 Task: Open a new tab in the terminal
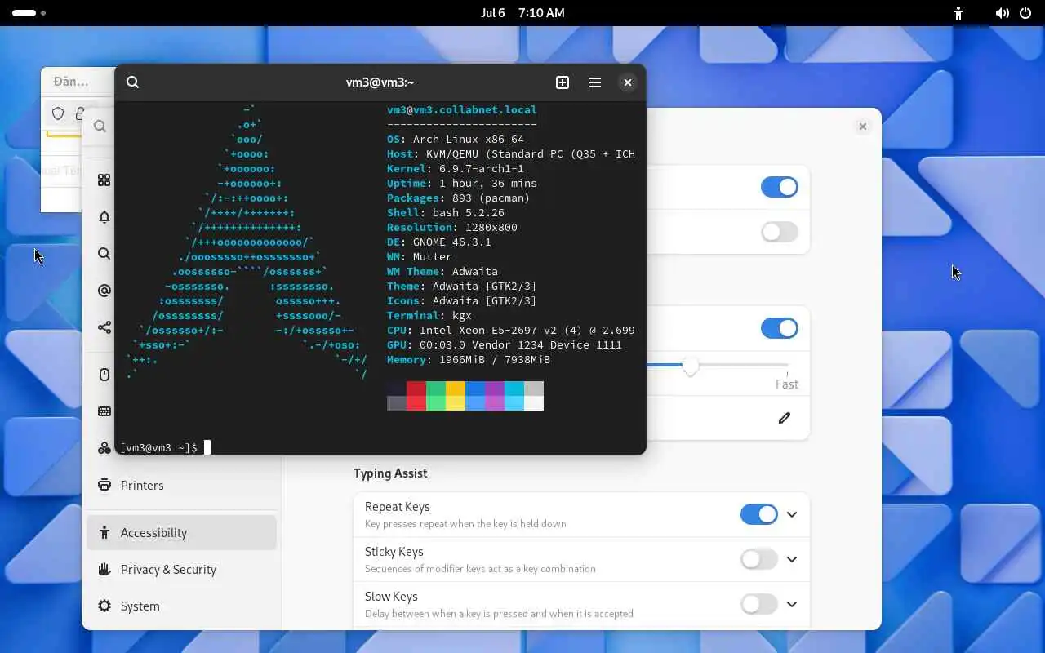pyautogui.click(x=563, y=82)
